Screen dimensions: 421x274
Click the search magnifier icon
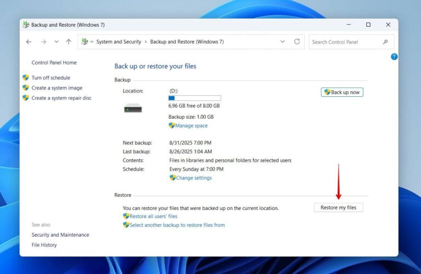(x=385, y=42)
